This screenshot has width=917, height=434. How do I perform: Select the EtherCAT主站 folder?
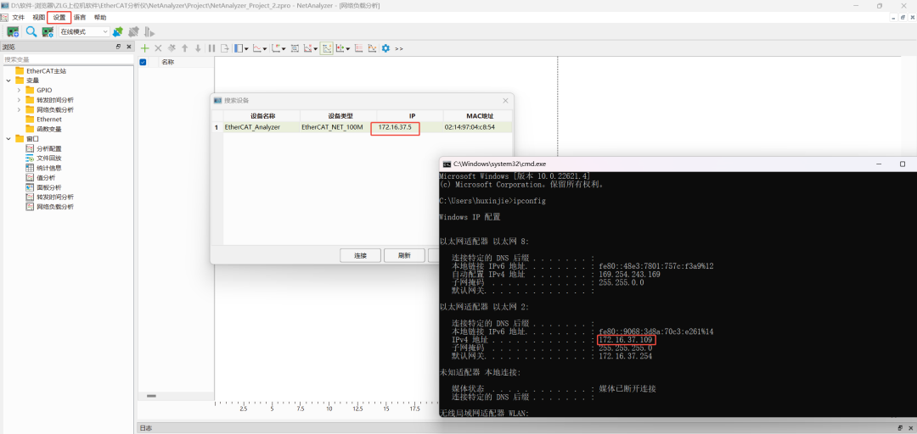41,70
